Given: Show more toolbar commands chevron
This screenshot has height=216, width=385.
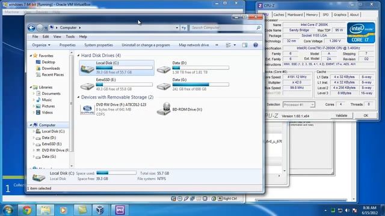Looking at the screenshot, I should pyautogui.click(x=217, y=45).
